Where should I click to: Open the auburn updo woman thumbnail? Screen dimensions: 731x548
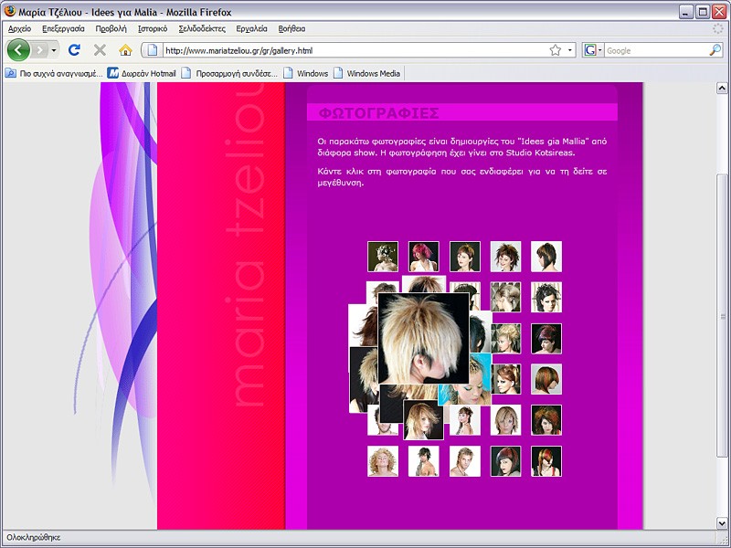pyautogui.click(x=506, y=379)
